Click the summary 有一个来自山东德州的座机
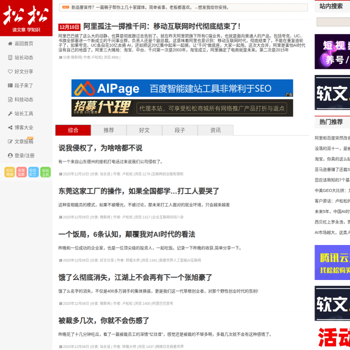 pos(110,161)
